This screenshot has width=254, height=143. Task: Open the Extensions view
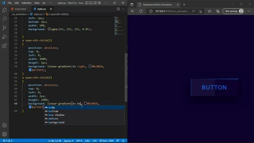tap(4, 46)
